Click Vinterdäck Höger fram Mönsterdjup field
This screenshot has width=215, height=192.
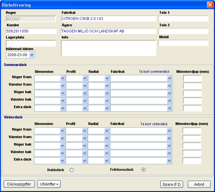(x=192, y=131)
